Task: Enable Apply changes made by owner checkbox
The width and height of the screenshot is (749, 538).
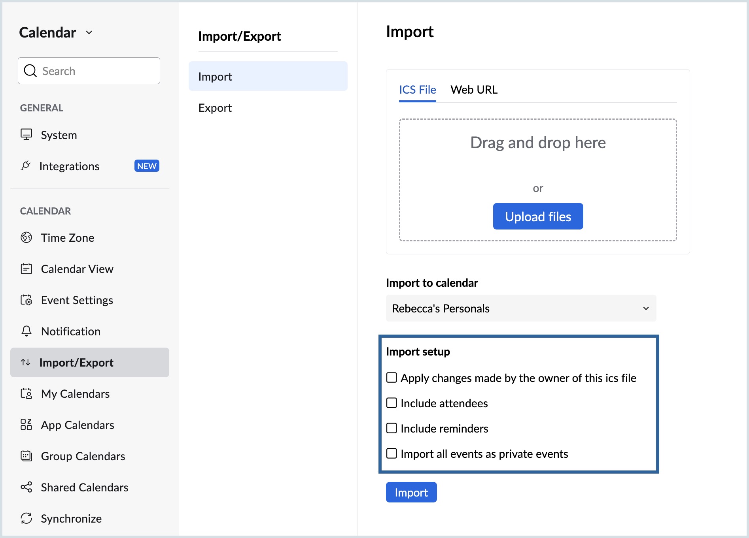Action: [x=392, y=378]
